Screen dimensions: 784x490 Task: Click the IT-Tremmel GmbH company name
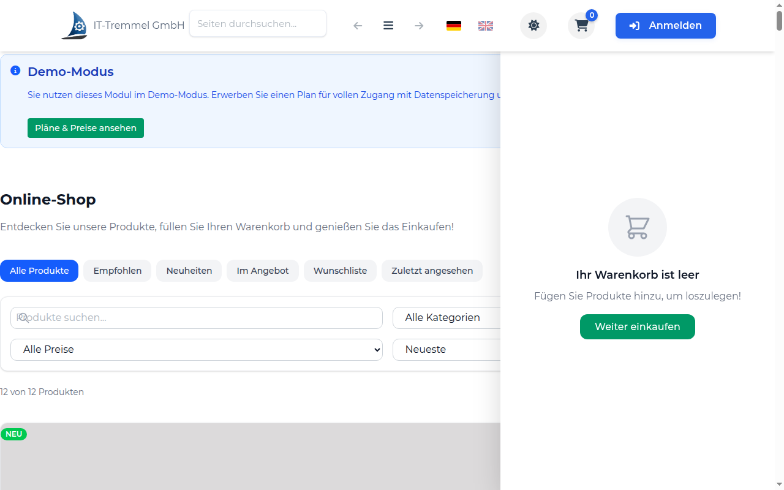tap(139, 26)
